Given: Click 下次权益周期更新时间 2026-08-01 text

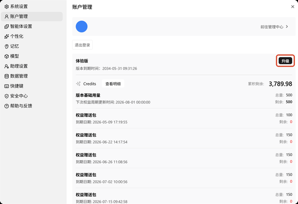Looking at the screenshot, I should click(x=113, y=102).
